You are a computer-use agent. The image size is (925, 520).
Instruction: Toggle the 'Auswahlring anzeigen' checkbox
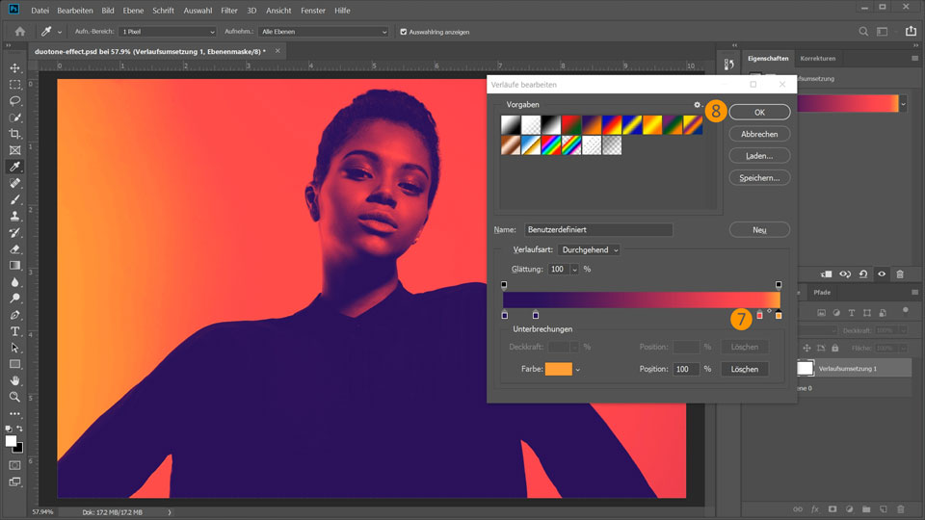pos(404,32)
